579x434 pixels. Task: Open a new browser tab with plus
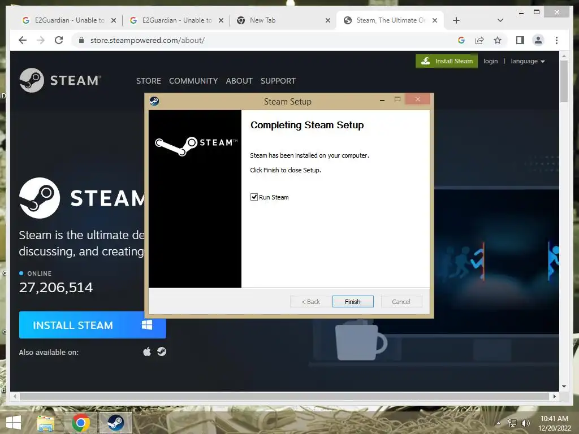(456, 20)
